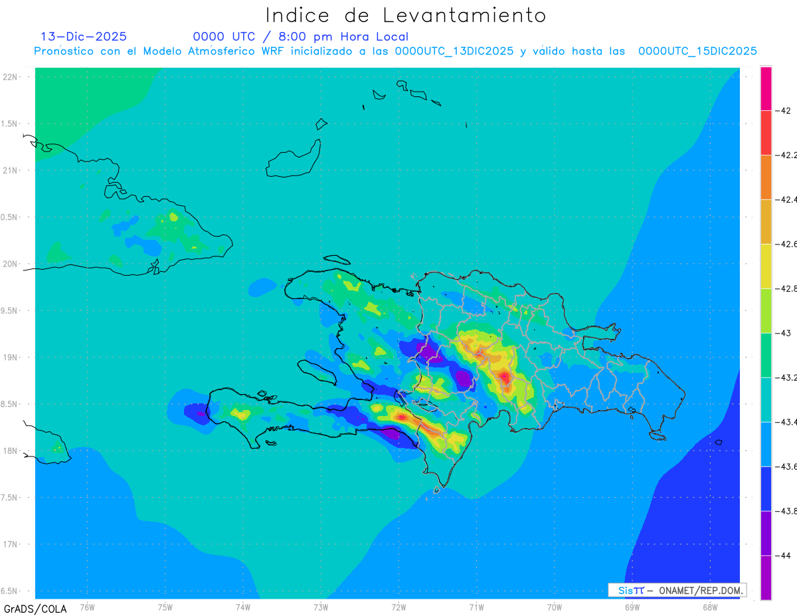Click the "68W" longitude label

coord(710,606)
